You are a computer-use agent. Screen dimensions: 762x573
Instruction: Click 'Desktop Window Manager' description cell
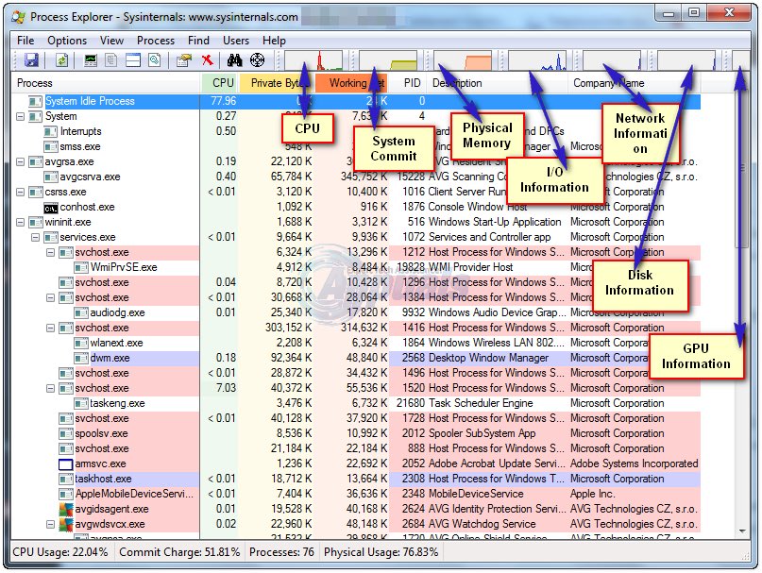click(488, 358)
